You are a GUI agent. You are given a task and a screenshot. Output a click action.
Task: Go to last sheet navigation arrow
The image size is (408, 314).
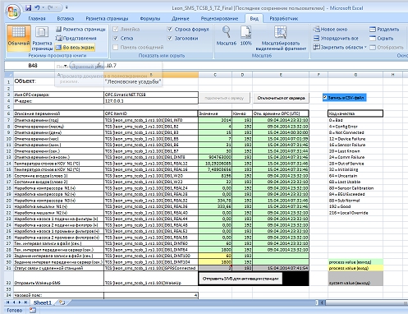click(25, 302)
